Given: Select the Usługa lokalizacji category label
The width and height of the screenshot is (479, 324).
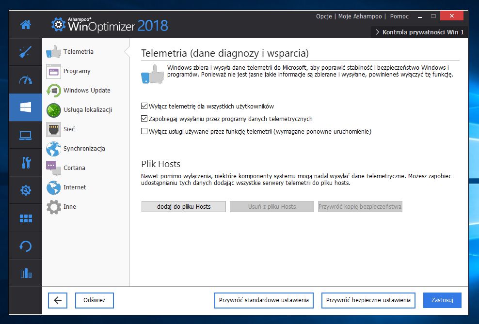Looking at the screenshot, I should coord(88,110).
